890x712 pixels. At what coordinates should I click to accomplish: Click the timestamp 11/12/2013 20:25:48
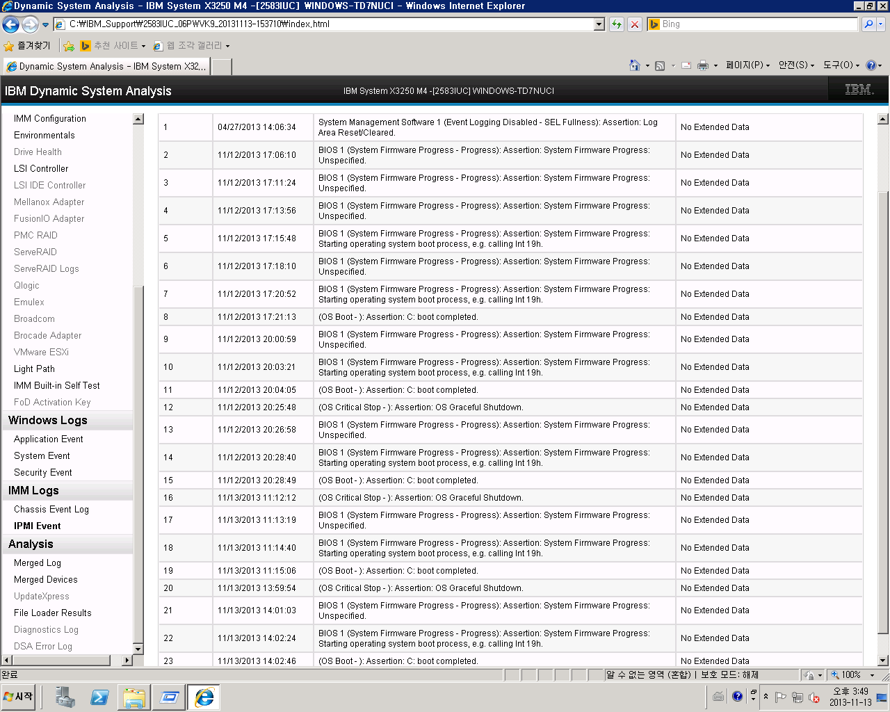coord(257,407)
